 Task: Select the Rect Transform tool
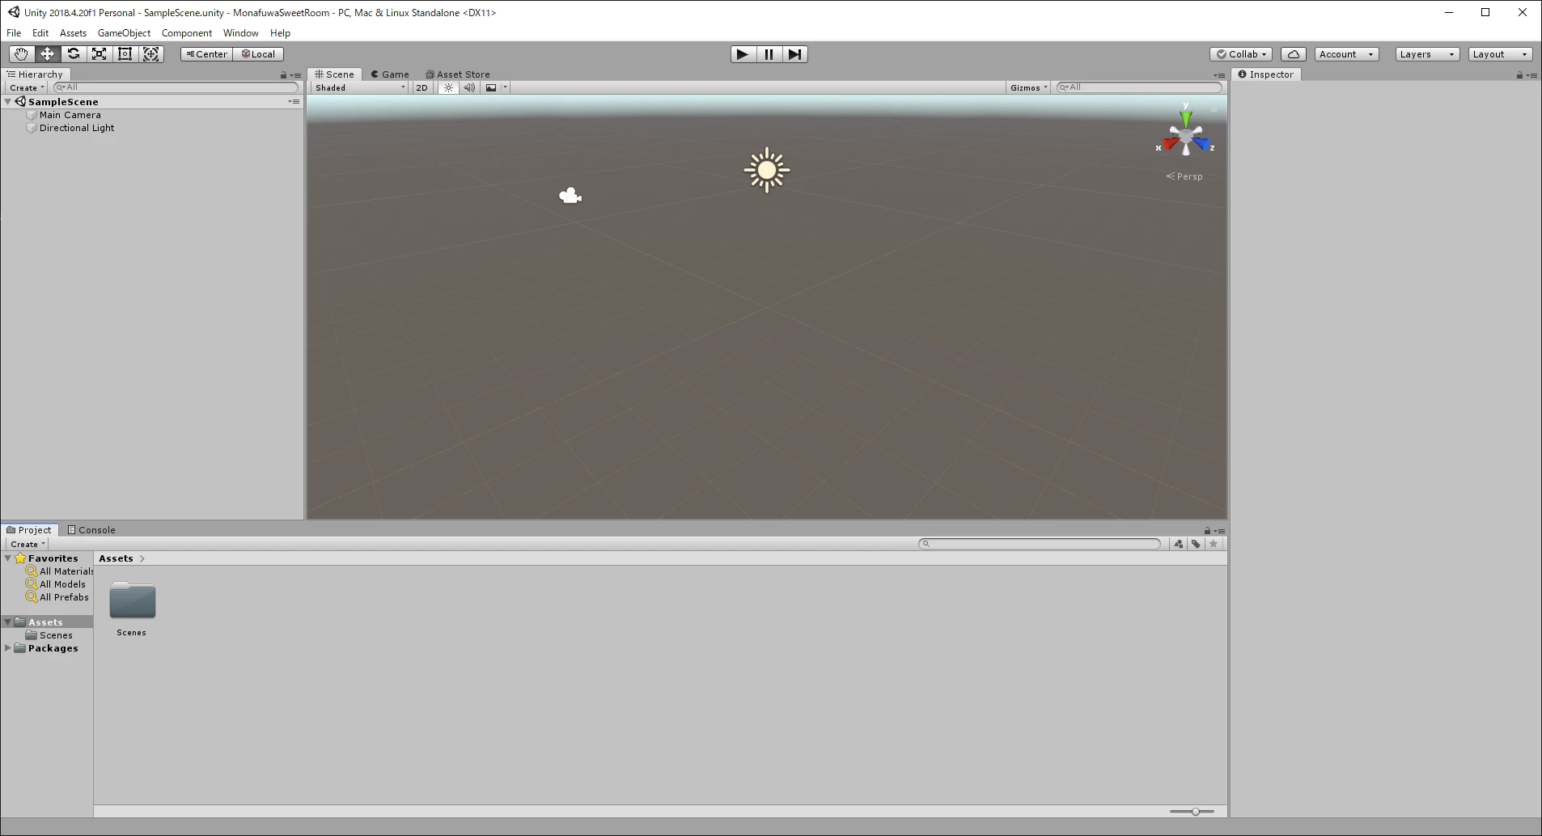point(125,54)
